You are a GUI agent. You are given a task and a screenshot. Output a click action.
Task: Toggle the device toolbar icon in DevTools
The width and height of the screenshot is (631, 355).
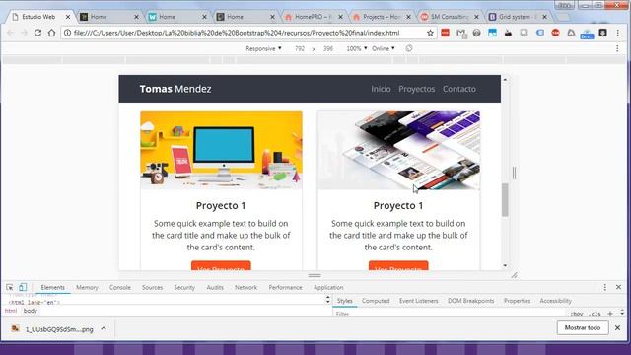pyautogui.click(x=23, y=287)
